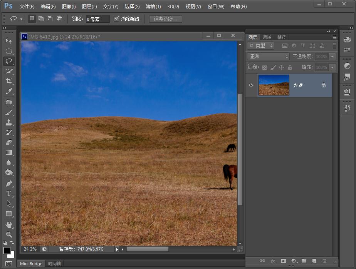The height and width of the screenshot is (269, 356).
Task: Expand the 不透明度 opacity dropdown arrow
Action: (x=332, y=57)
